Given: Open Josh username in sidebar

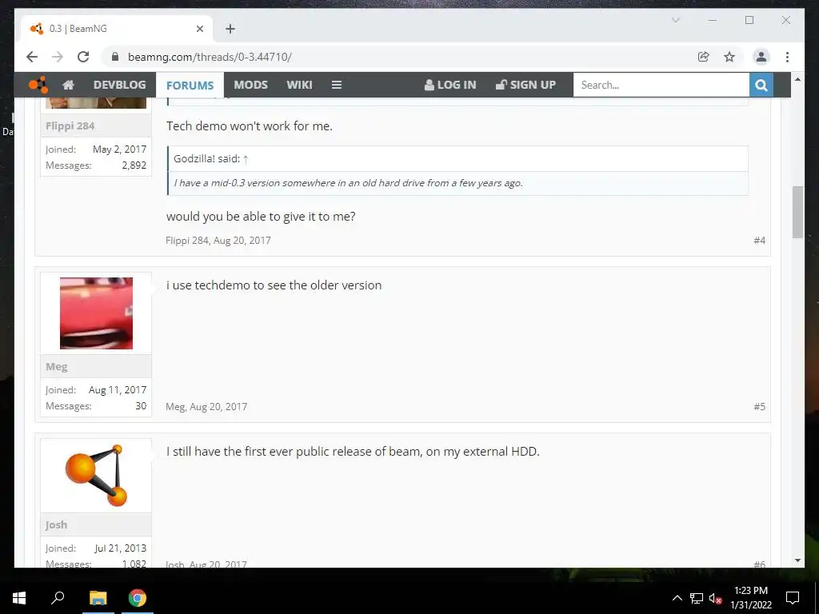Looking at the screenshot, I should [57, 524].
